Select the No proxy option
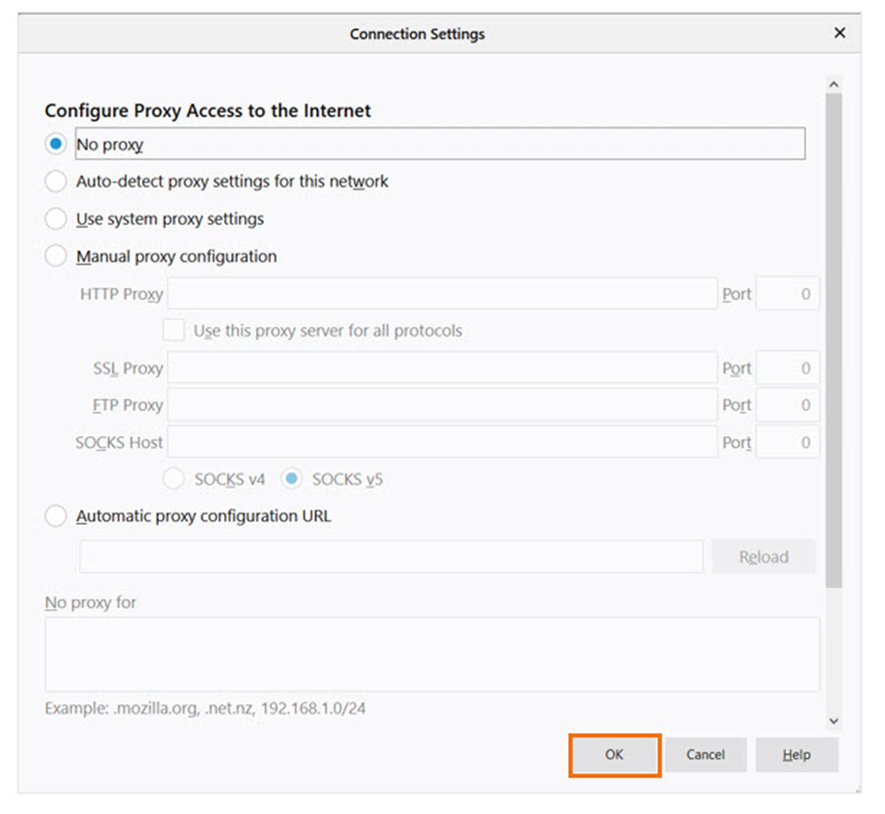885x814 pixels. pos(55,144)
